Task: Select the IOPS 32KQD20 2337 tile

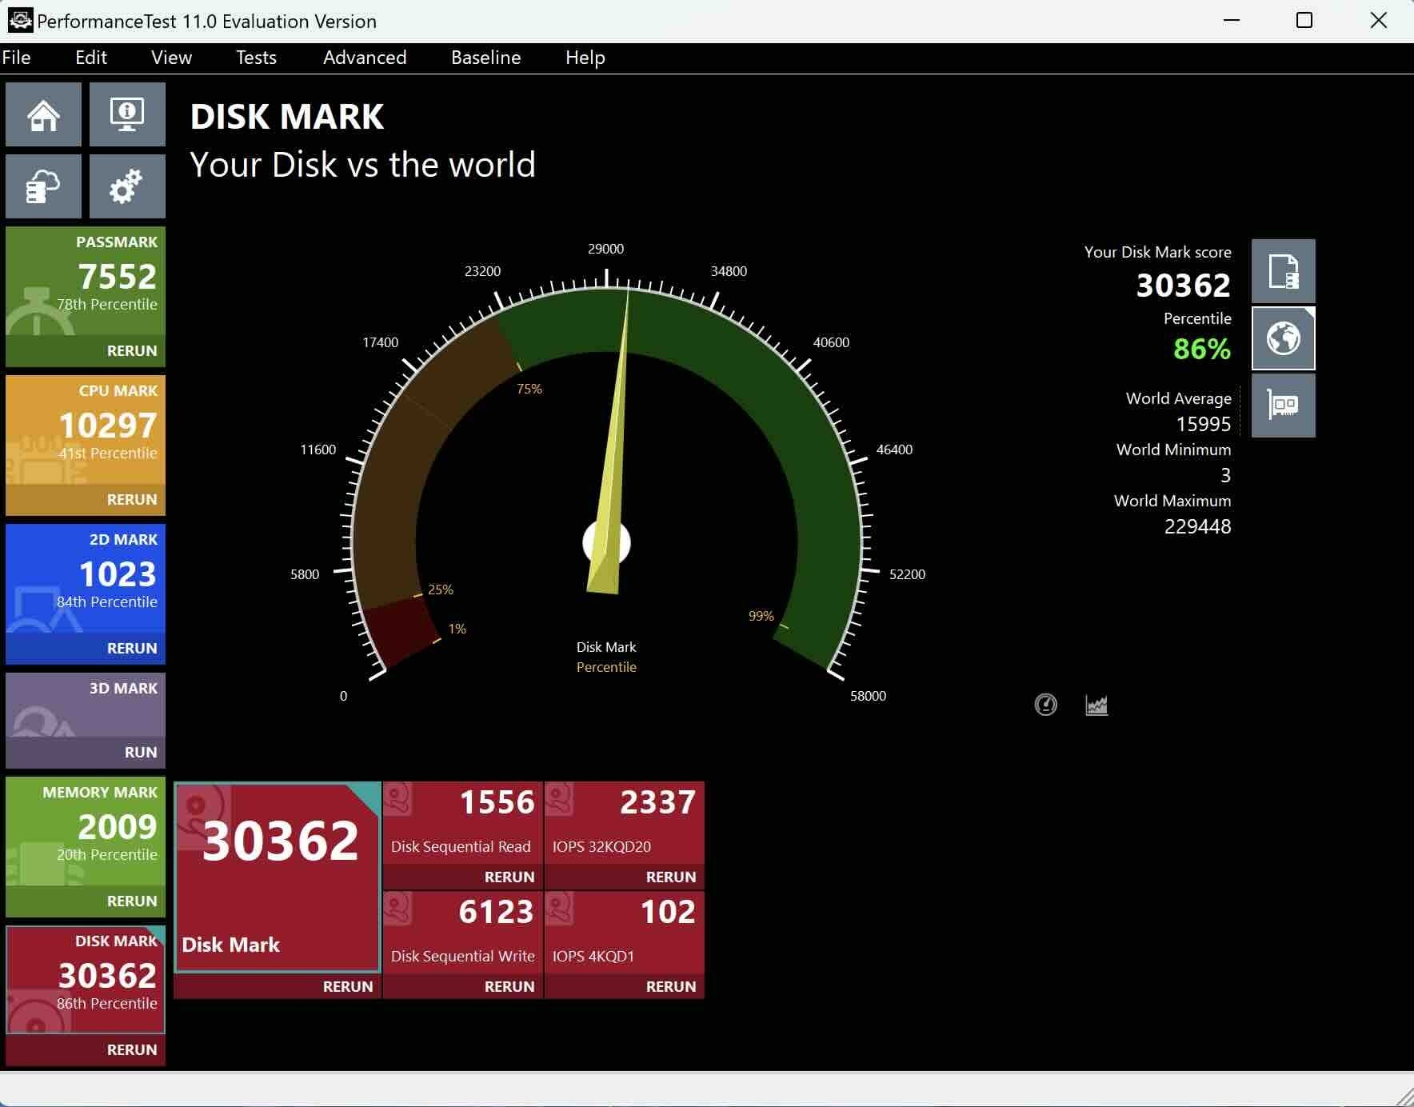Action: (625, 823)
